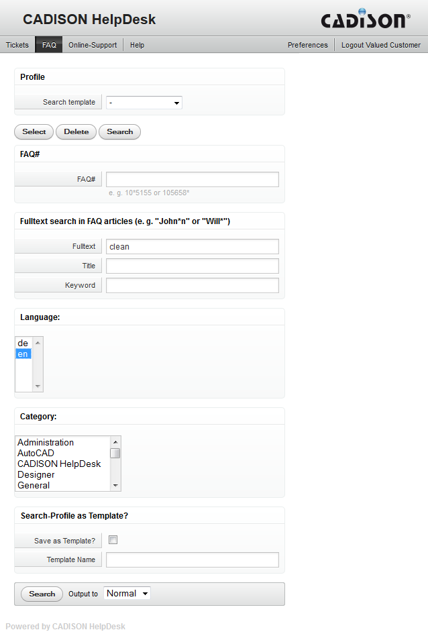The width and height of the screenshot is (428, 634).
Task: Click the Category list scrollbar thumb
Action: 115,454
